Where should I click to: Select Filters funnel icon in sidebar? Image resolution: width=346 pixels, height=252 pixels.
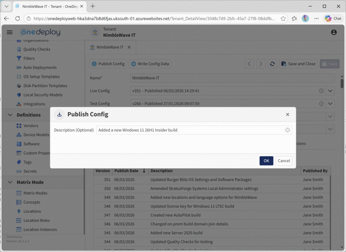point(19,58)
